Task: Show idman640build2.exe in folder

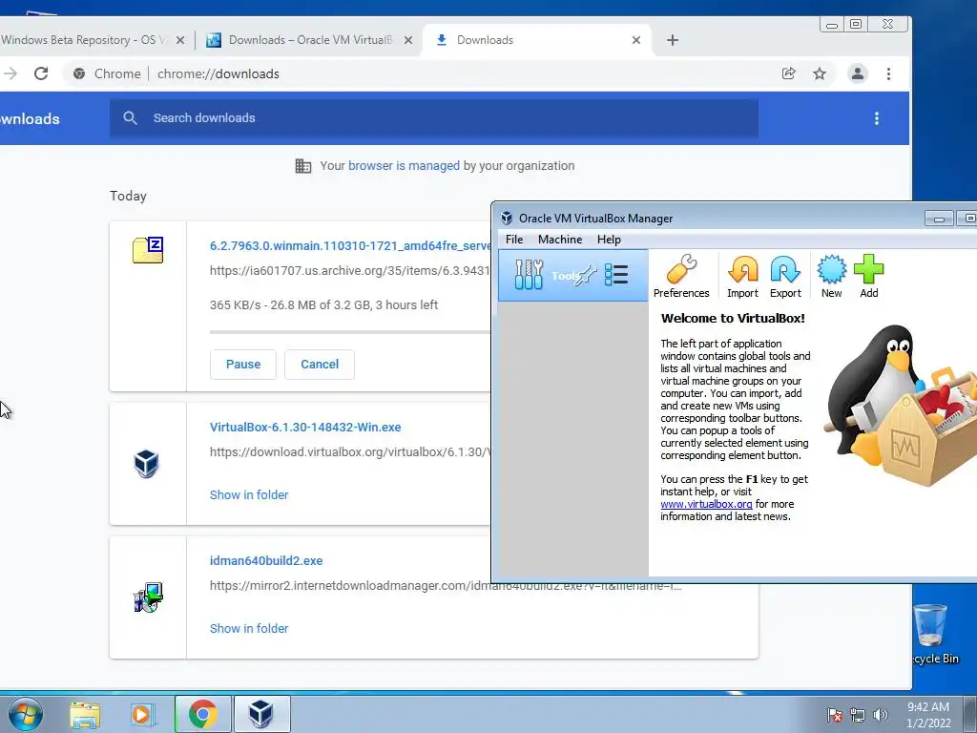Action: [249, 628]
